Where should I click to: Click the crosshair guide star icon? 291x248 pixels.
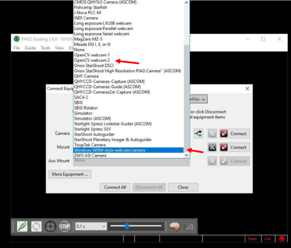tap(50, 226)
